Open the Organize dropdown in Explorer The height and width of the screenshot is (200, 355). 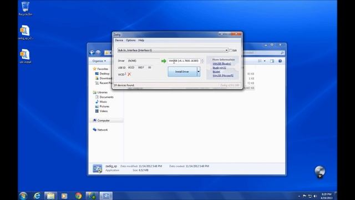(99, 61)
